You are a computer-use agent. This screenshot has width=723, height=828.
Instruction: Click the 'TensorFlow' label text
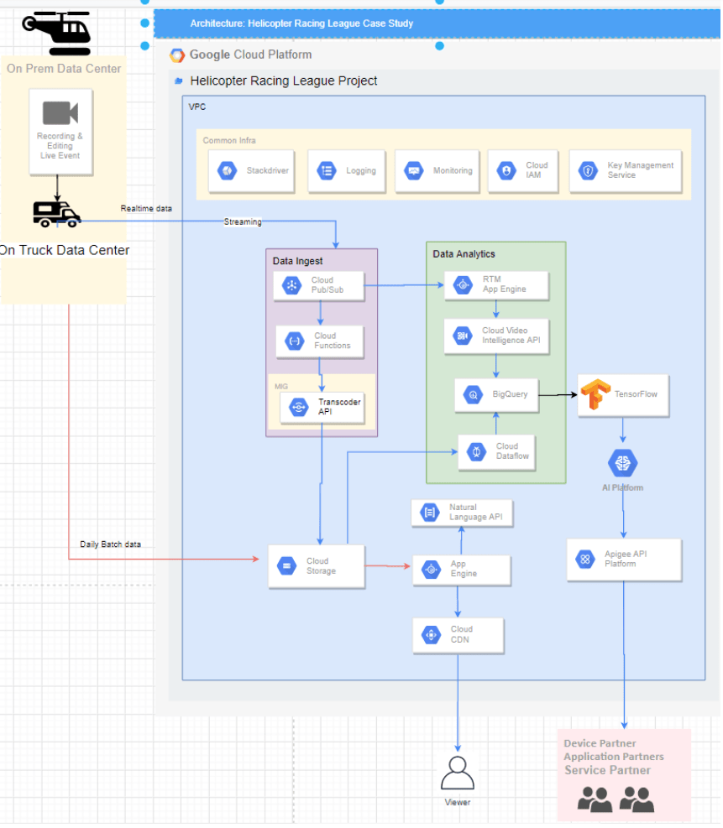pos(636,394)
